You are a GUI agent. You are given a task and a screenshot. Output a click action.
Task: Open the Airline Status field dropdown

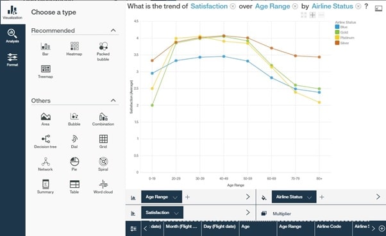[310, 198]
